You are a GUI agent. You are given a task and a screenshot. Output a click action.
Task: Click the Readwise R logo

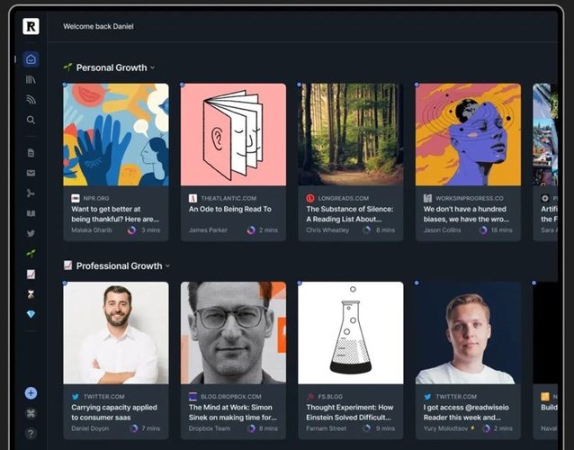tap(31, 26)
